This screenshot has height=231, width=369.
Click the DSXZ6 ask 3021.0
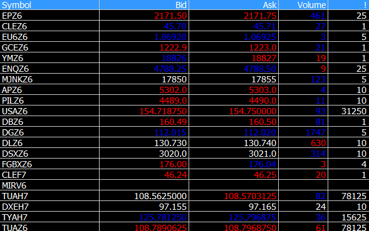263,154
